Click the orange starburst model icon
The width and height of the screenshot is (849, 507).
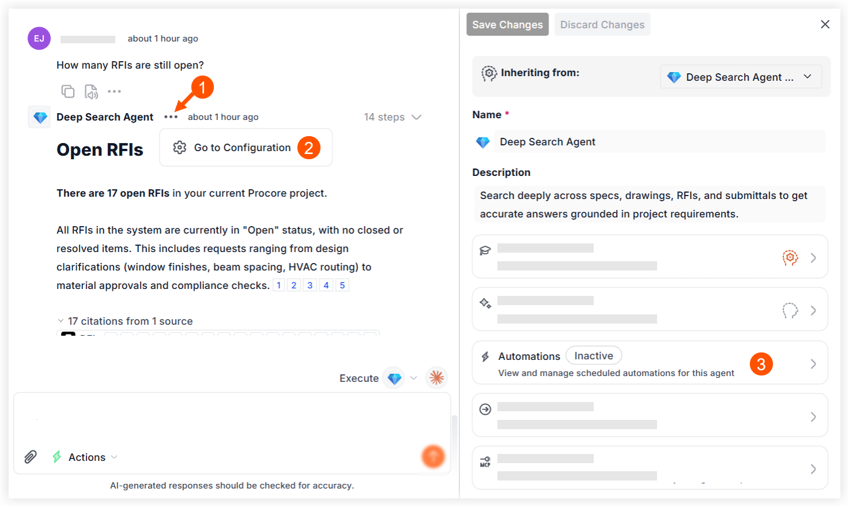coord(437,378)
